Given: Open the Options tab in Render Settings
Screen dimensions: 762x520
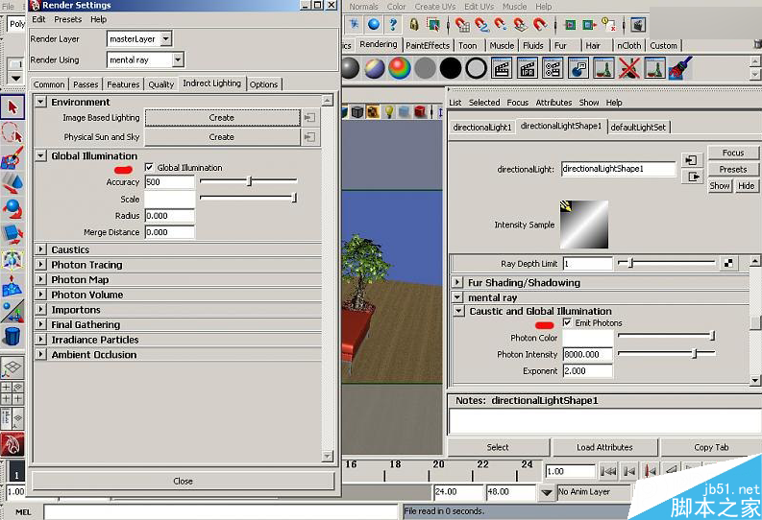Looking at the screenshot, I should tap(264, 84).
